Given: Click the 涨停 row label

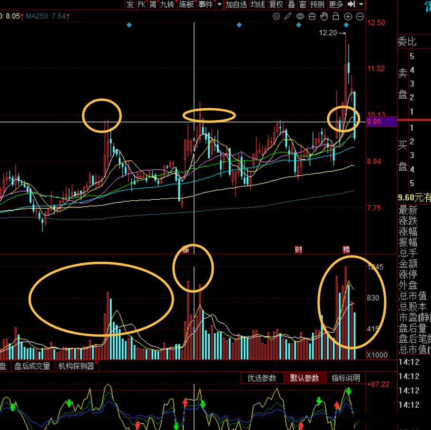Looking at the screenshot, I should pyautogui.click(x=408, y=275).
